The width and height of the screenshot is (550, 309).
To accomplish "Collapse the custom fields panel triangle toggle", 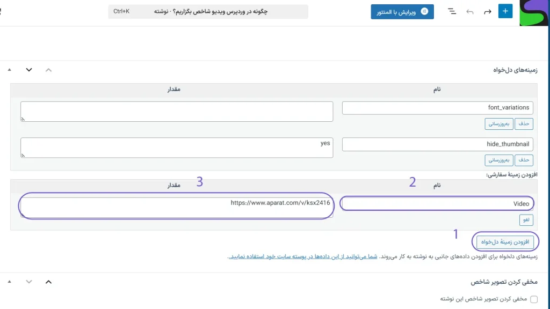I will (10, 70).
